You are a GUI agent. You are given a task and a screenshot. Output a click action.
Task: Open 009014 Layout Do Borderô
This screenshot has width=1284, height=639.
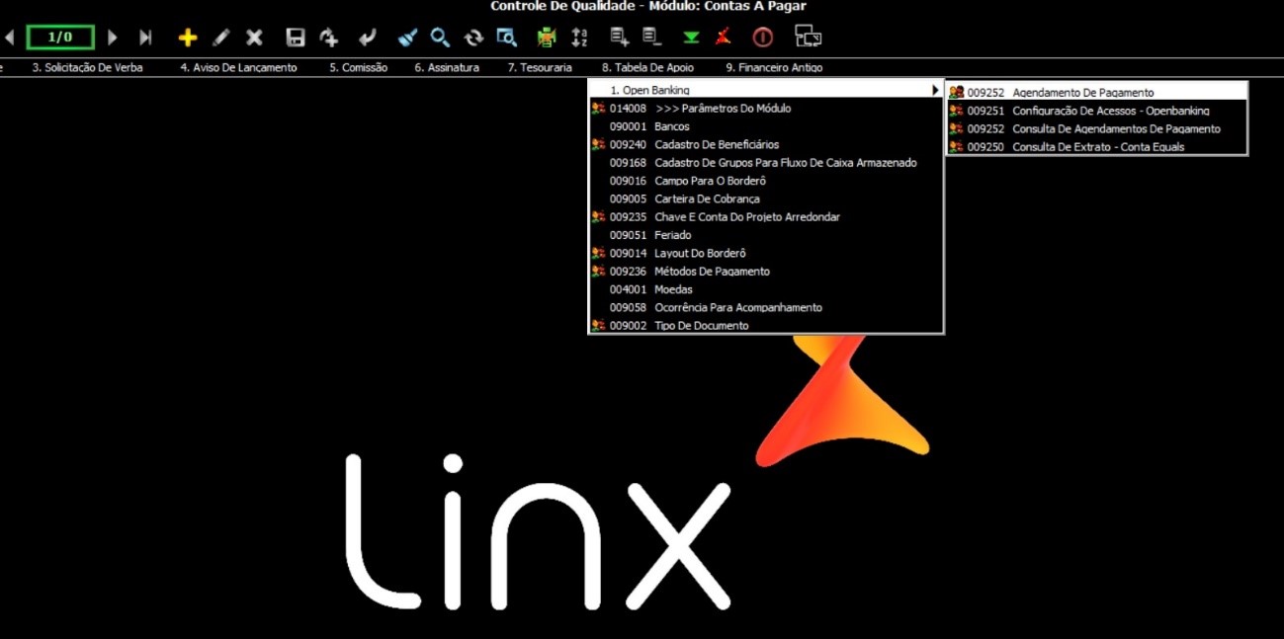click(766, 253)
